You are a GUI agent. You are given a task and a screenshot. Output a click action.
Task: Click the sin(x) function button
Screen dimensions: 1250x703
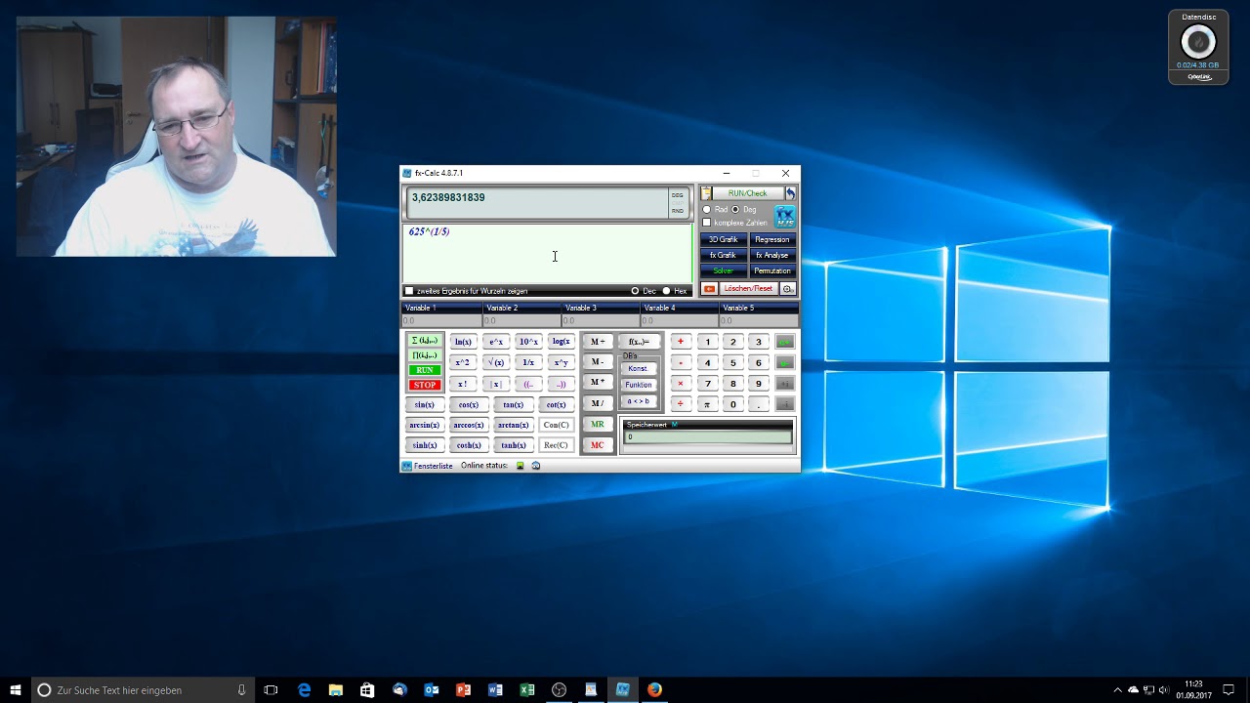point(424,405)
